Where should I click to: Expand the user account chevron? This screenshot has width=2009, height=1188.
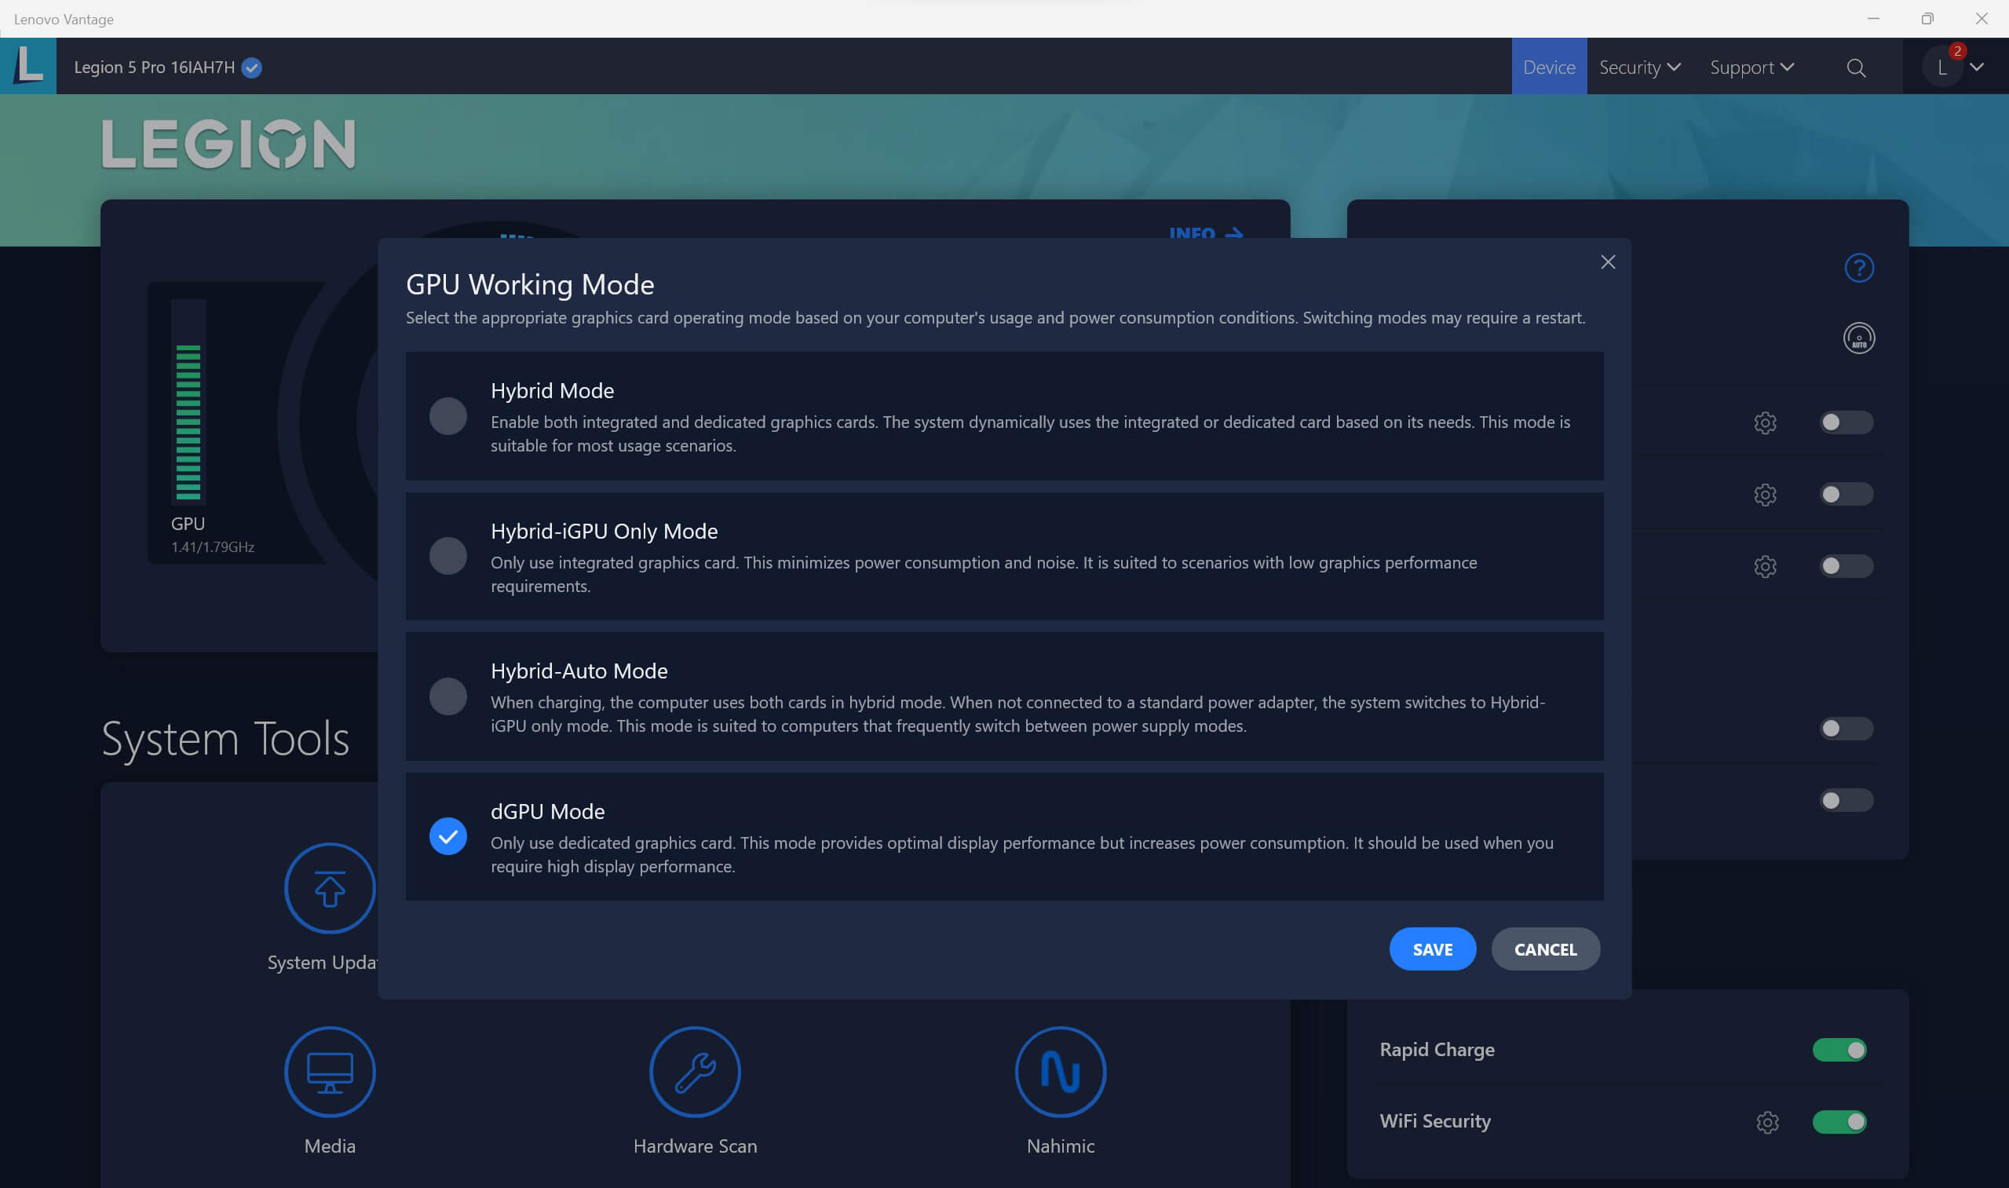(x=1977, y=68)
